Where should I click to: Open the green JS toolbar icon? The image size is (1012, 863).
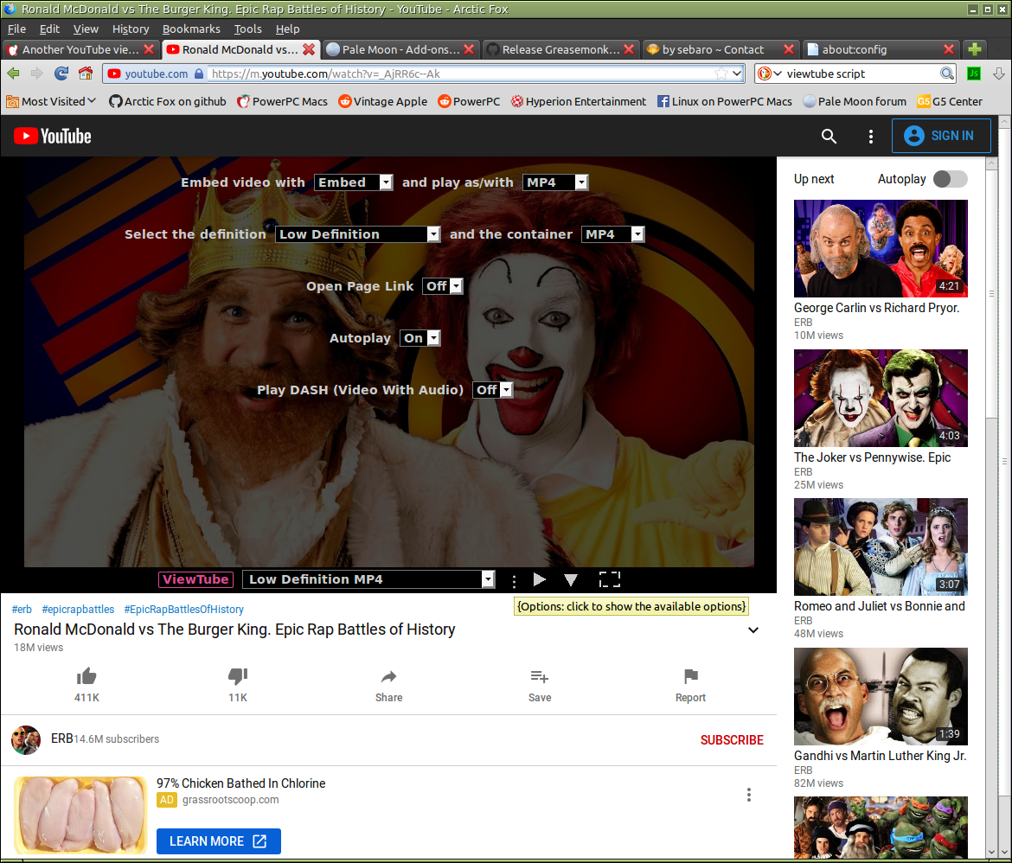tap(974, 74)
